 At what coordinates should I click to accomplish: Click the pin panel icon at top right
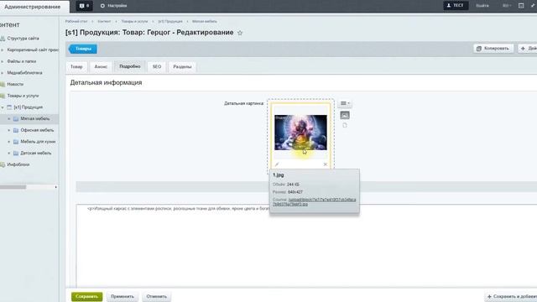point(533,6)
